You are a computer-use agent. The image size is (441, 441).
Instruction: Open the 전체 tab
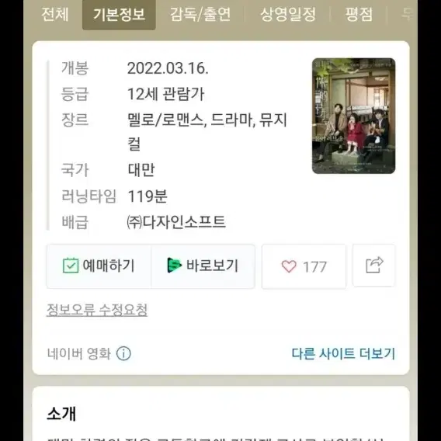(55, 14)
